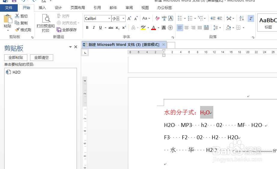Viewport: 277px width, 169px height.
Task: Click 全部清空 in clipboard pane
Action: coord(41,58)
